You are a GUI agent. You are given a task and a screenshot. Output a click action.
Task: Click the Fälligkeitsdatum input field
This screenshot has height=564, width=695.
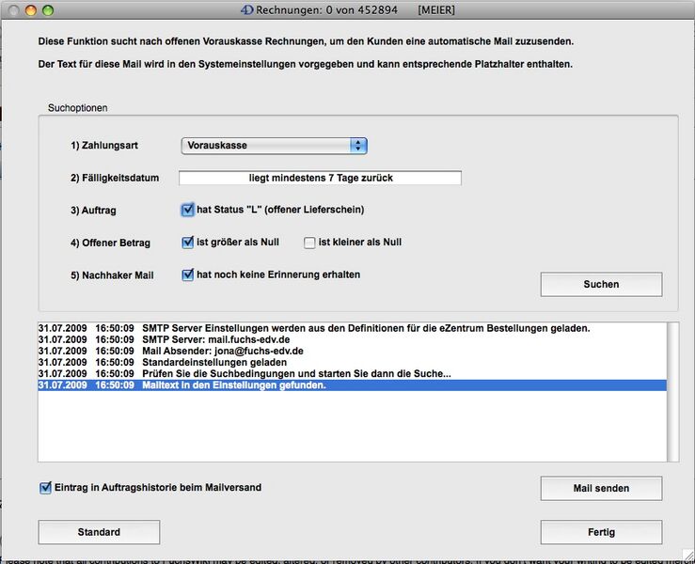click(x=320, y=178)
